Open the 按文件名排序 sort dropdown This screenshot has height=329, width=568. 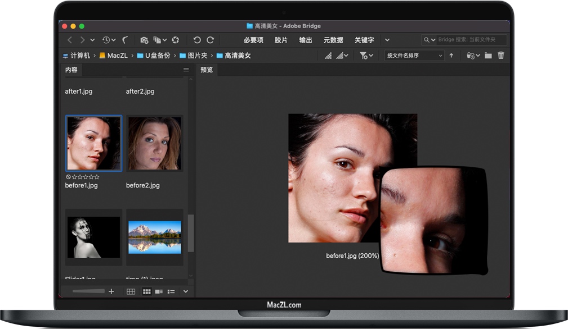point(414,56)
